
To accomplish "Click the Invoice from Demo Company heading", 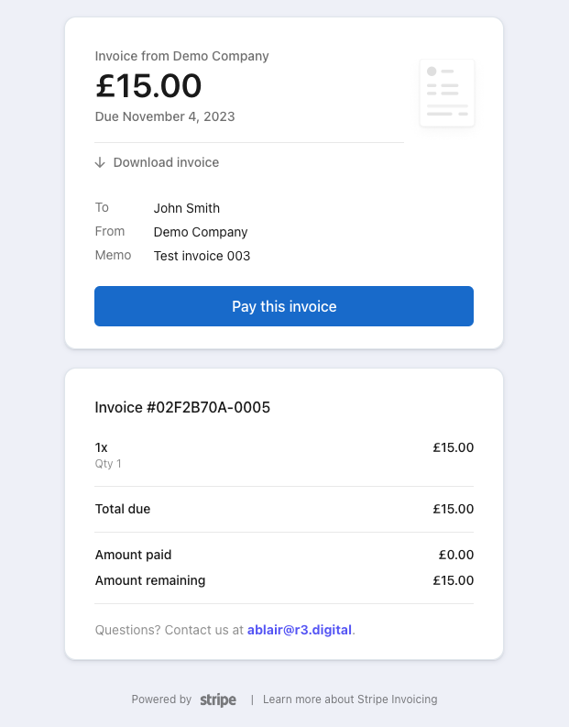I will (x=182, y=56).
